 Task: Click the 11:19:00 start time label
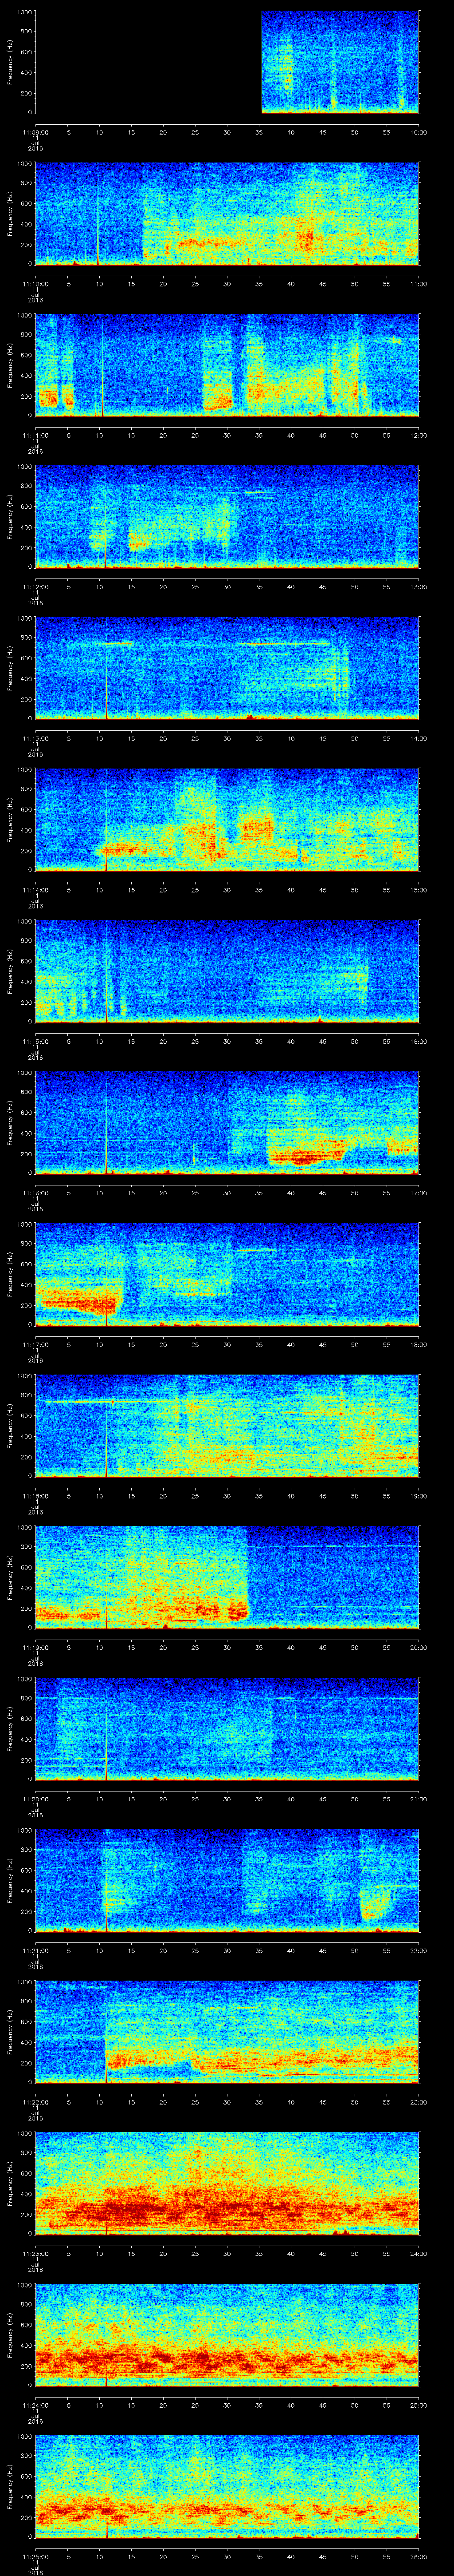[35, 1647]
